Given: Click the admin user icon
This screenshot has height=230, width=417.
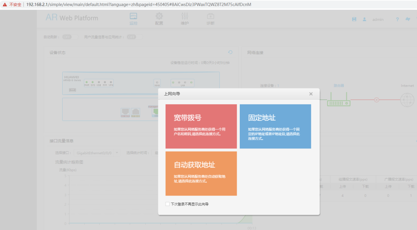Looking at the screenshot, I should tap(364, 19).
